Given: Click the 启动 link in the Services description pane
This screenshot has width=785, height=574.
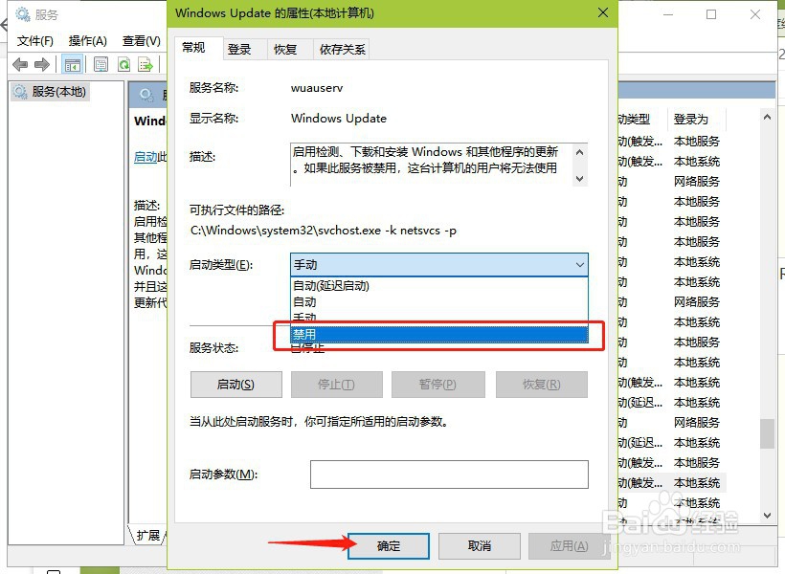Looking at the screenshot, I should tap(146, 157).
